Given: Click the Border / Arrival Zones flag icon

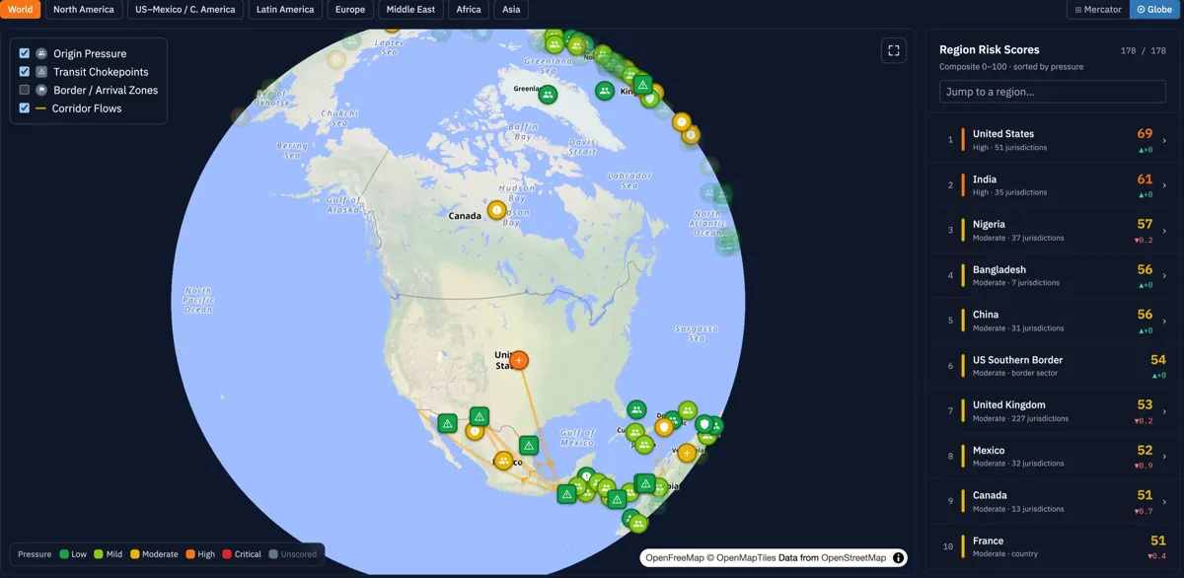Looking at the screenshot, I should [x=41, y=90].
